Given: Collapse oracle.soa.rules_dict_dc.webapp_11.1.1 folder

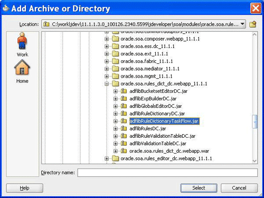Looking at the screenshot, I should coord(107,84).
